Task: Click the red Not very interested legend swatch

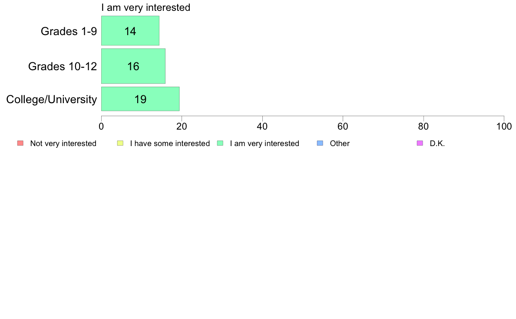Action: tap(20, 143)
